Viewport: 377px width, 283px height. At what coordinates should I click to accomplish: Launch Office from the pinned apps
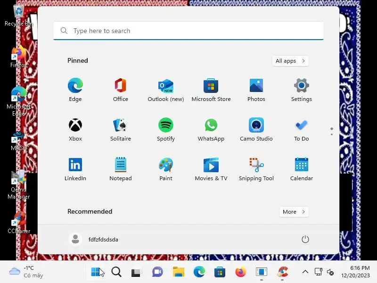[121, 90]
